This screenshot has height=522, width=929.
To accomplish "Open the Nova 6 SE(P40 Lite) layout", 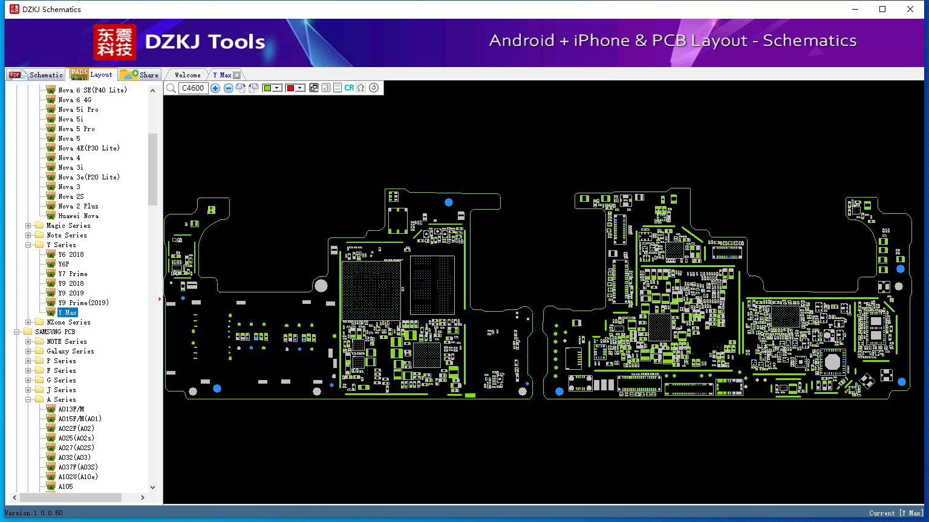I will pyautogui.click(x=93, y=90).
